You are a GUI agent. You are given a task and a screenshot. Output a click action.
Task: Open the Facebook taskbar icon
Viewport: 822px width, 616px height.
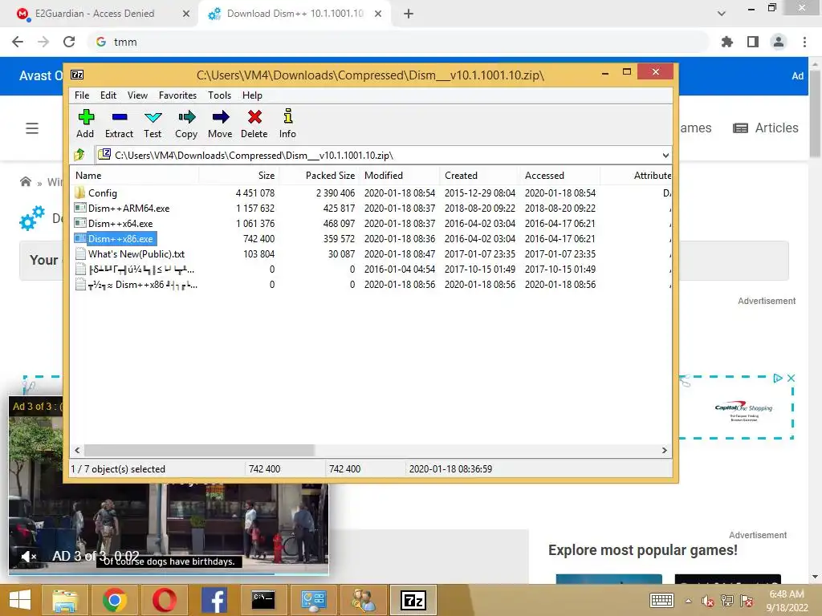(x=214, y=600)
